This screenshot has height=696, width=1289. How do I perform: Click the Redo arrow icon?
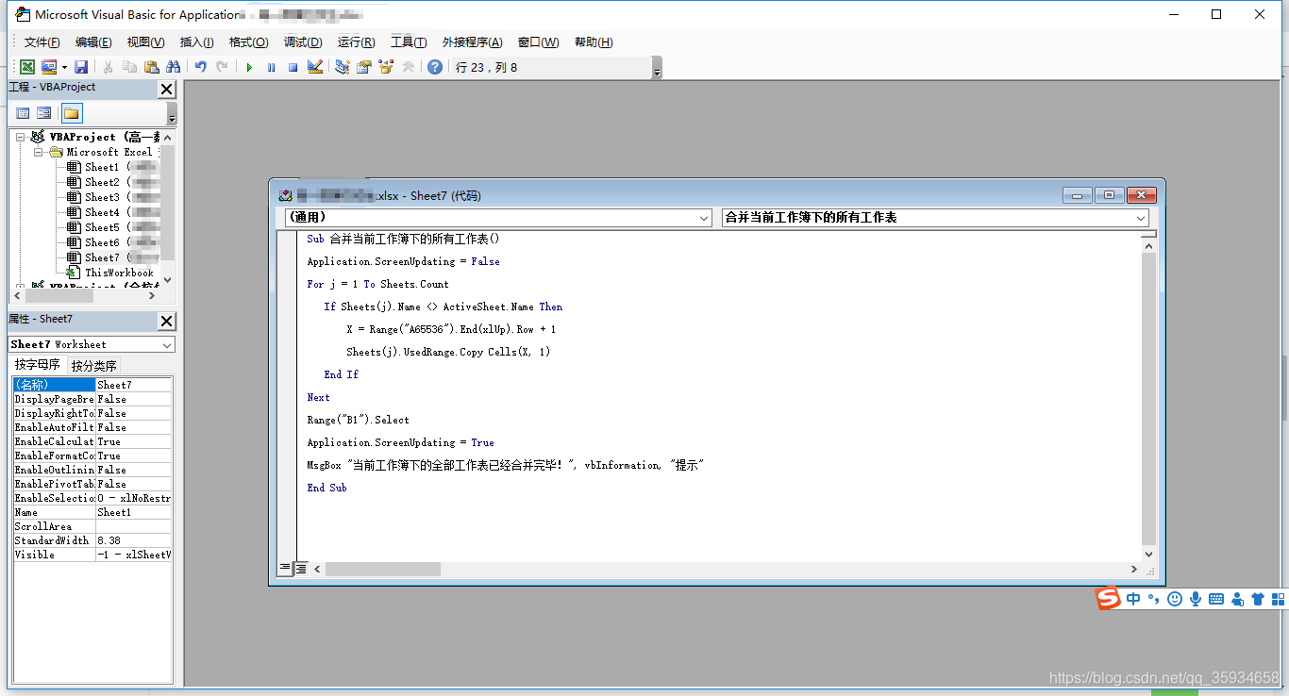(x=222, y=67)
